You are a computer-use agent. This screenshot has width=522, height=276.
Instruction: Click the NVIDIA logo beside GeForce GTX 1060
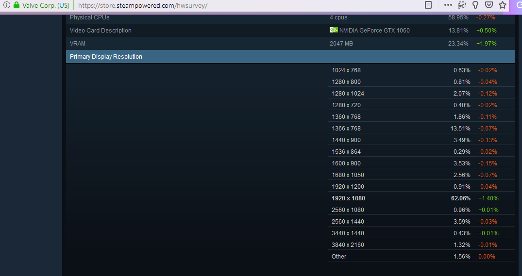(x=334, y=30)
